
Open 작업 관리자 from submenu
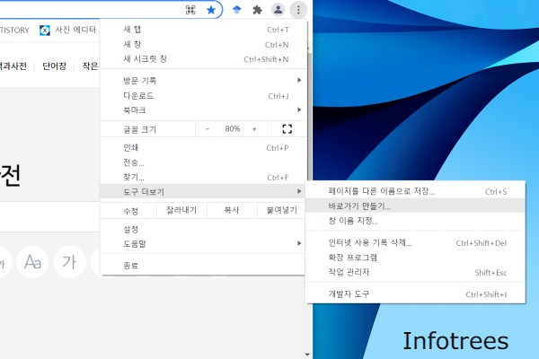click(x=416, y=273)
